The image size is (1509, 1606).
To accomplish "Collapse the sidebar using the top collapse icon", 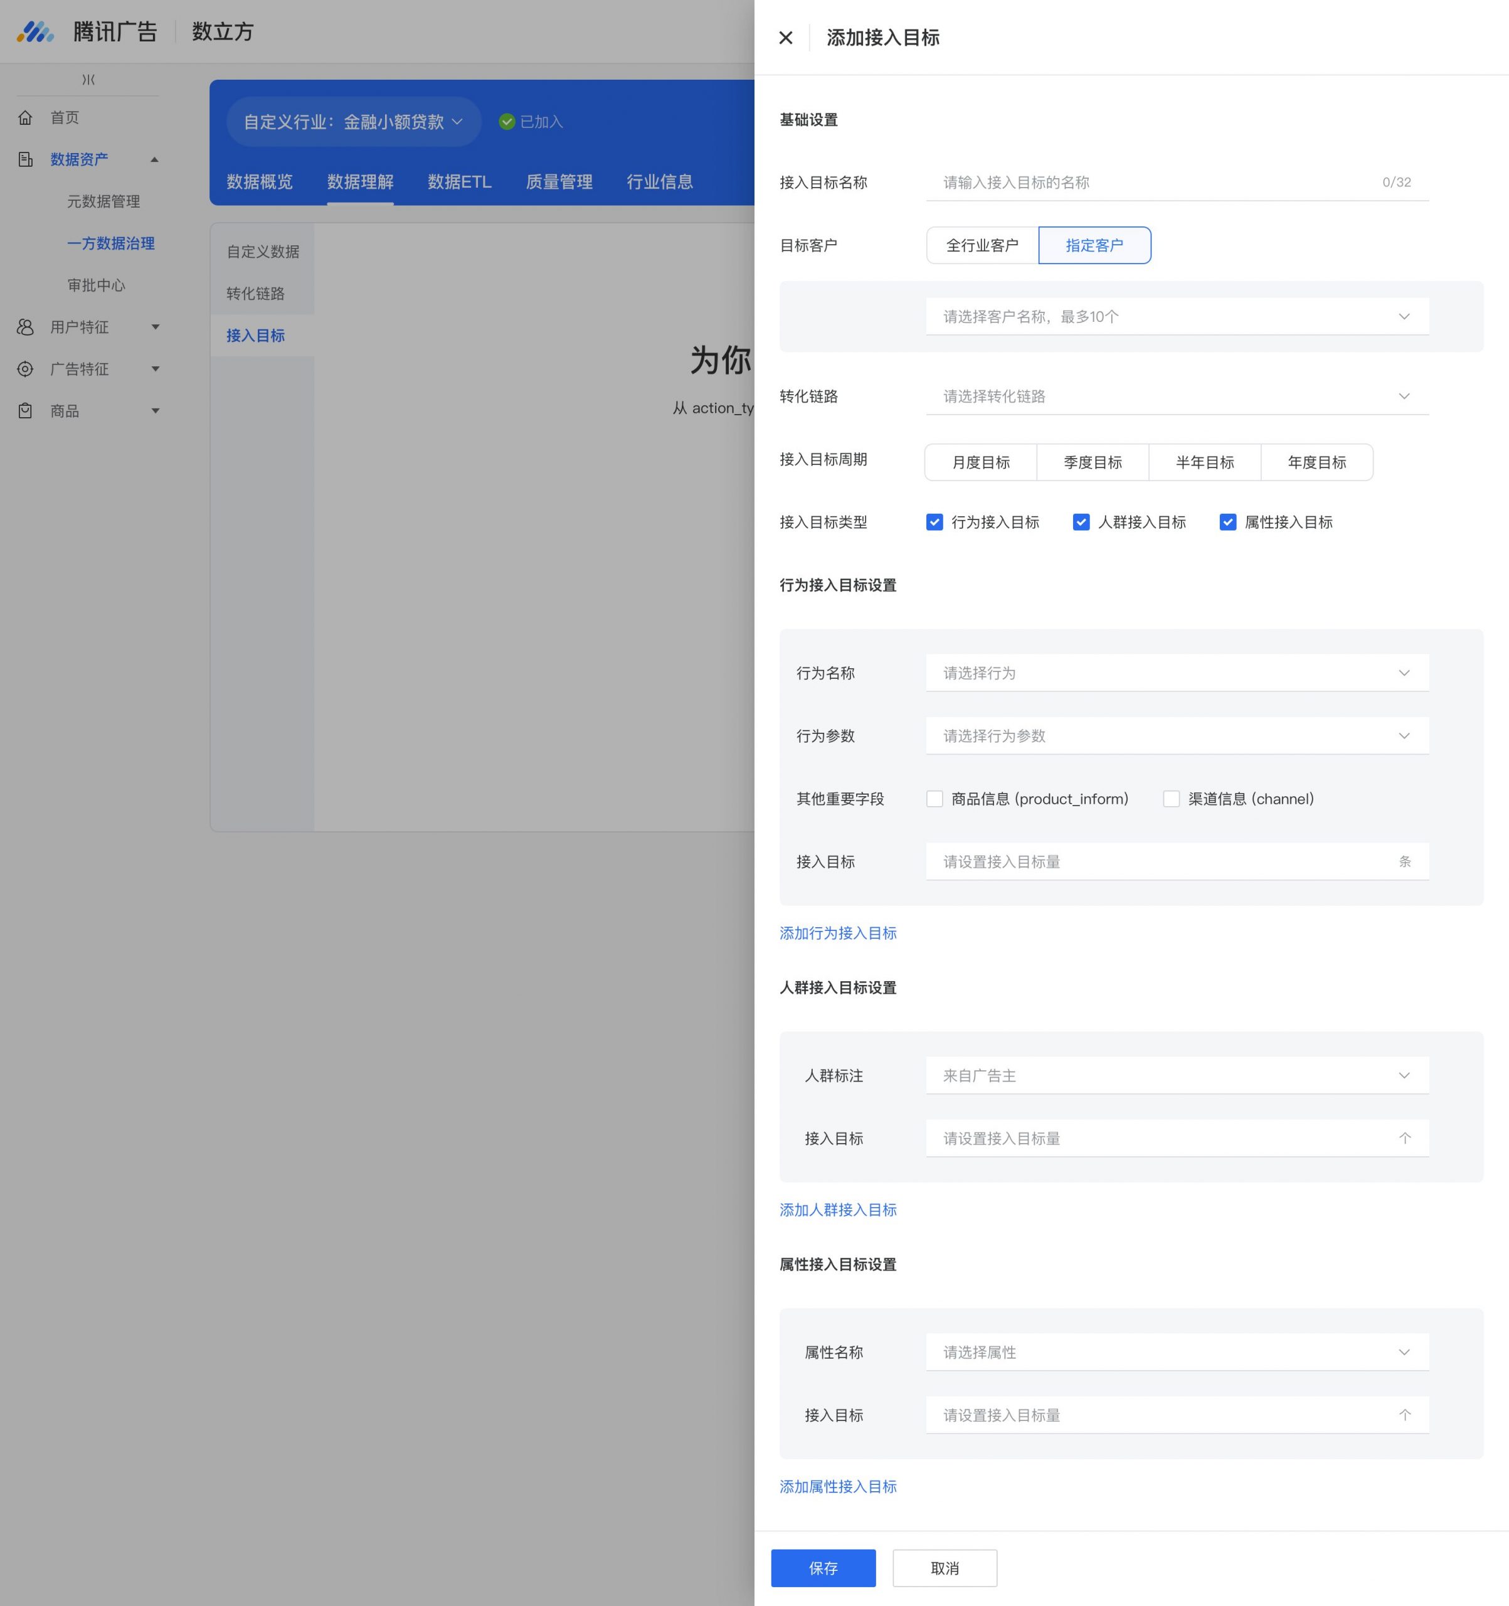I will click(88, 79).
